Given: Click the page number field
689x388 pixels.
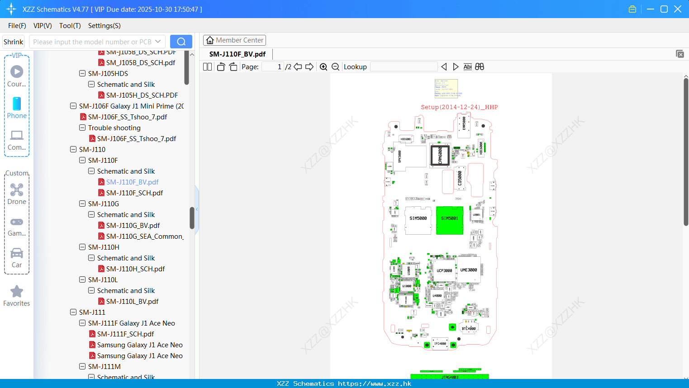Looking at the screenshot, I should 273,67.
